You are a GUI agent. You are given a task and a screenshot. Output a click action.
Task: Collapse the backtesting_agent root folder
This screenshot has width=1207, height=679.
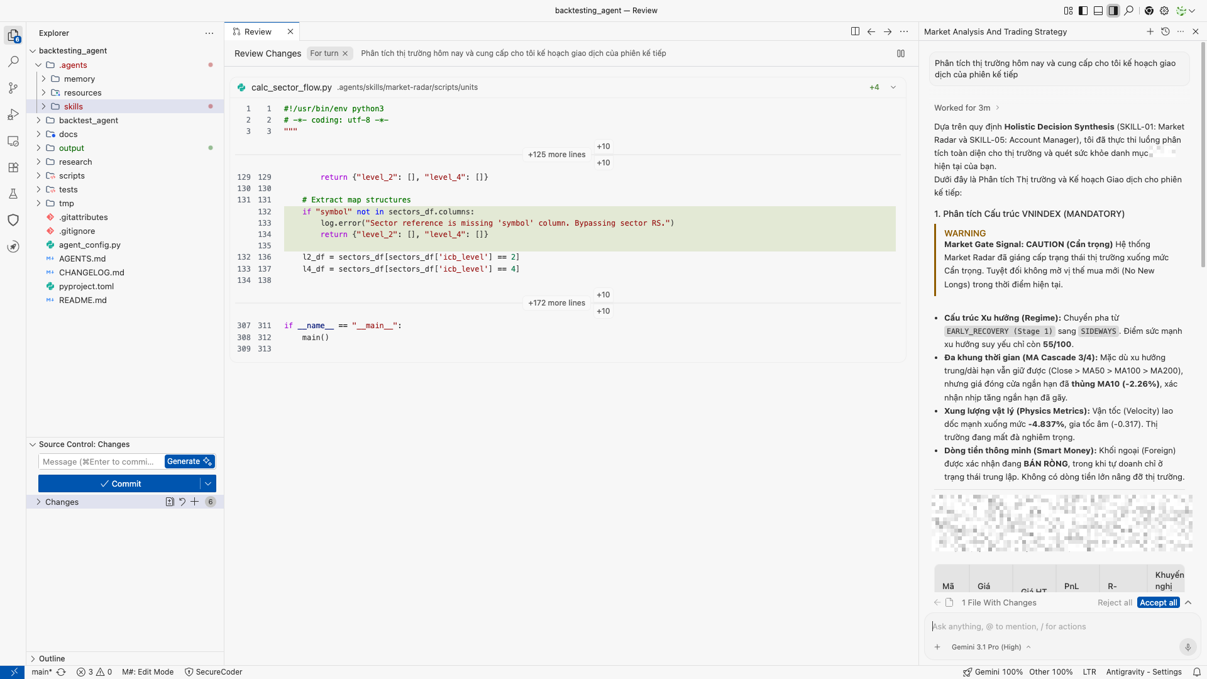[33, 51]
